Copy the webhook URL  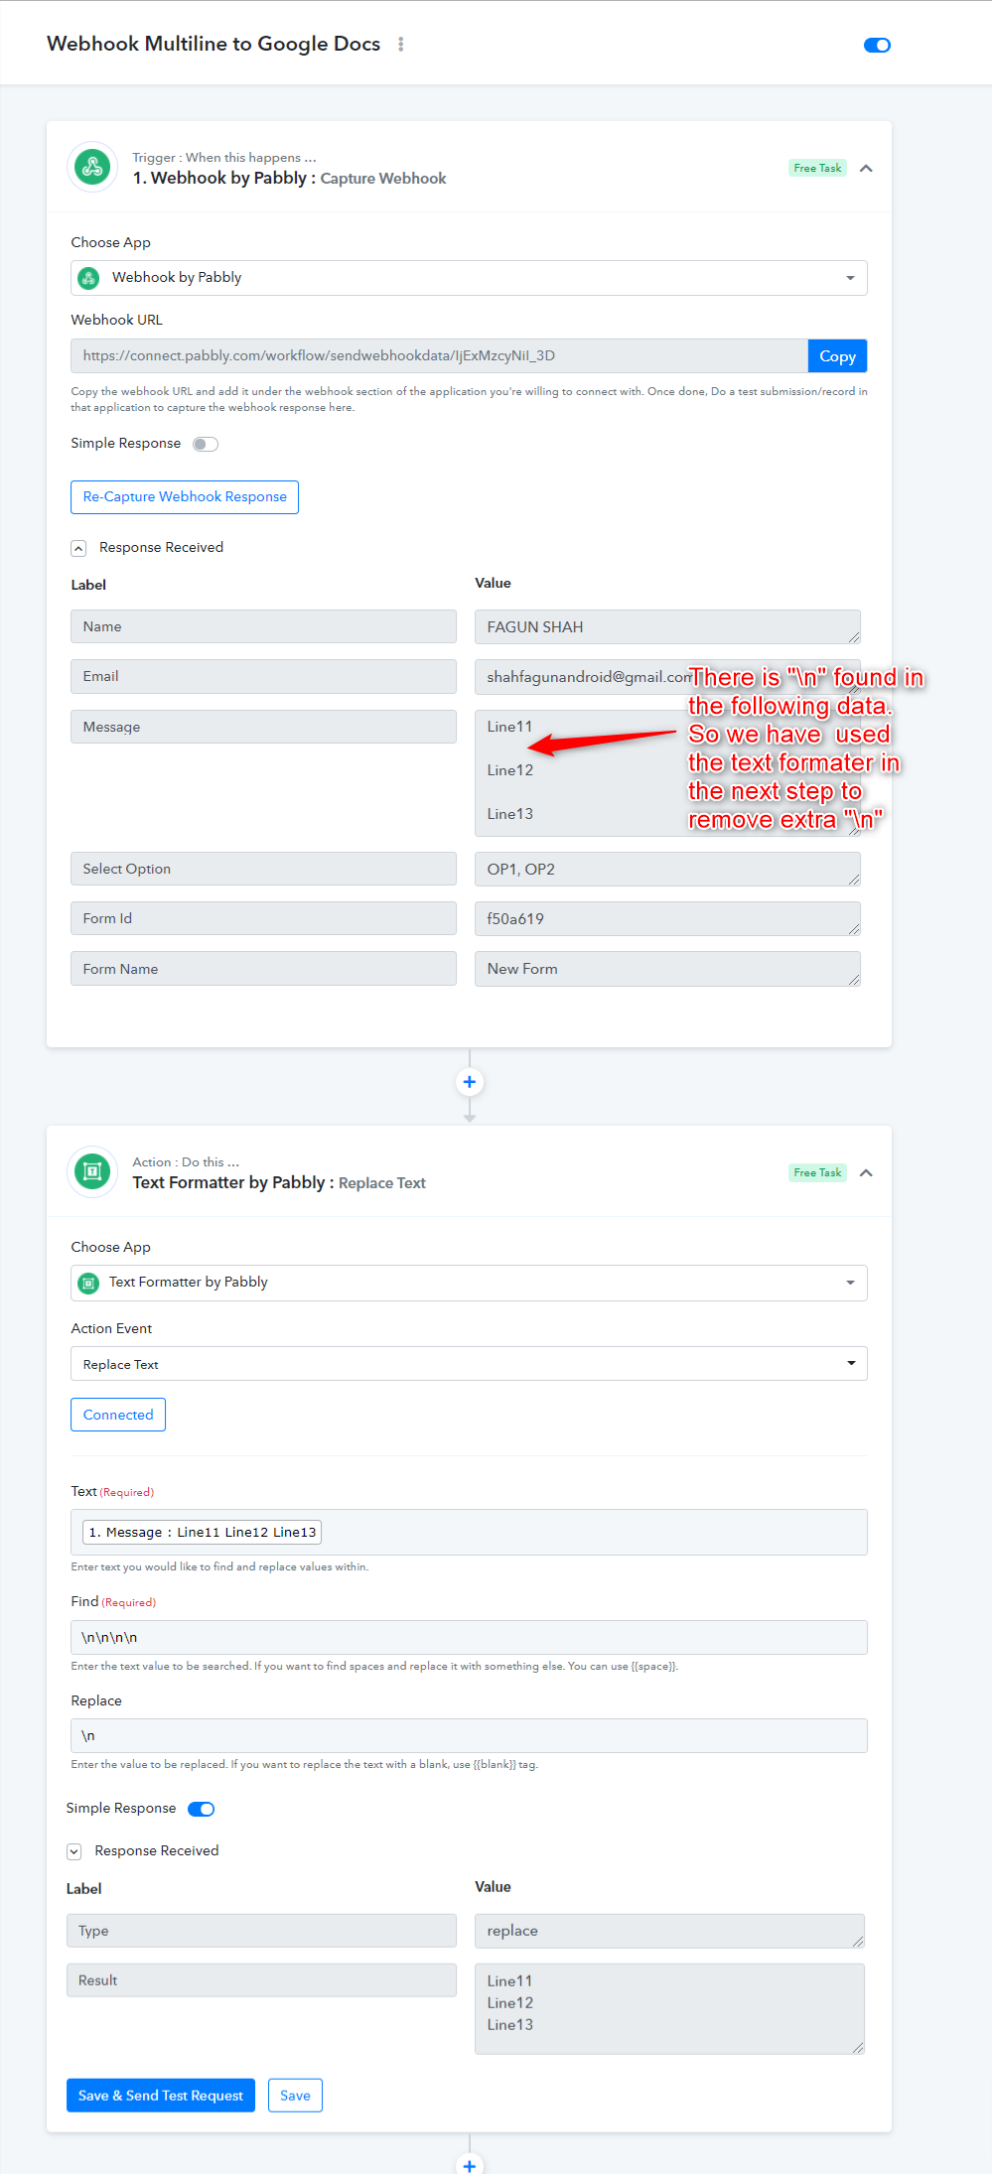click(x=837, y=356)
